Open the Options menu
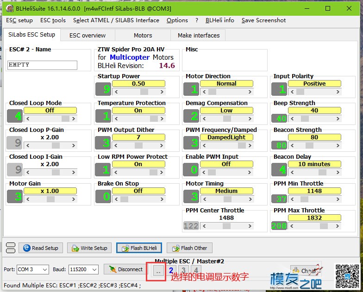The height and width of the screenshot is (292, 363). [x=177, y=20]
